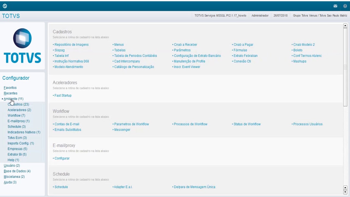The width and height of the screenshot is (350, 197).
Task: Open Conexão Cti link
Action: (242, 61)
